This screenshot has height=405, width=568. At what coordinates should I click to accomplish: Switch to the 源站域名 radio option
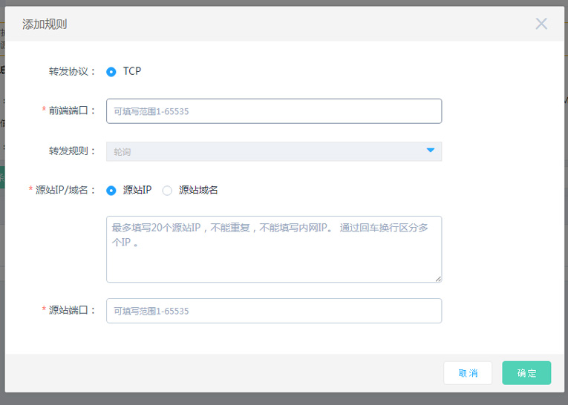167,191
